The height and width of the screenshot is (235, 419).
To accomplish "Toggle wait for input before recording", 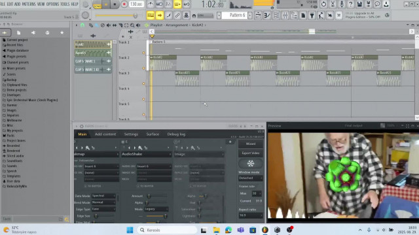I will tap(160, 5).
